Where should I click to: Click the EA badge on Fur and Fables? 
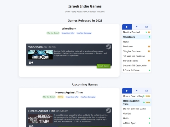[x=149, y=61]
